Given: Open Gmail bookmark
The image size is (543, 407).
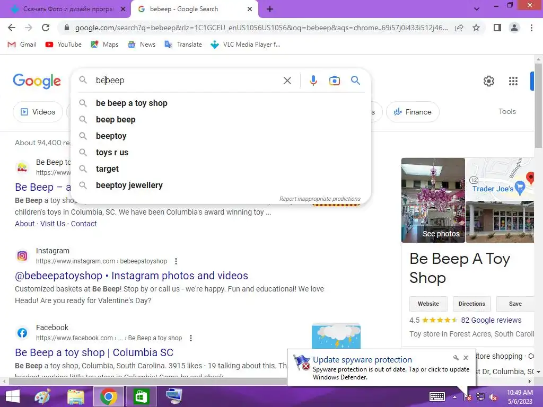Looking at the screenshot, I should click(x=22, y=45).
